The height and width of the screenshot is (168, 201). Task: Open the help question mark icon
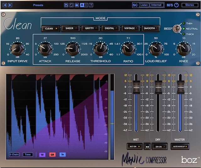[91, 5]
